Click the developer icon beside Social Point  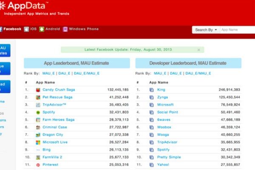[151, 112]
